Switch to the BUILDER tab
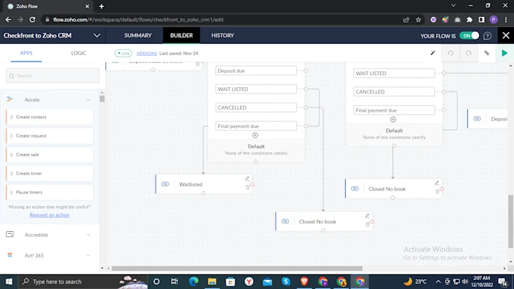The height and width of the screenshot is (289, 514). click(182, 36)
